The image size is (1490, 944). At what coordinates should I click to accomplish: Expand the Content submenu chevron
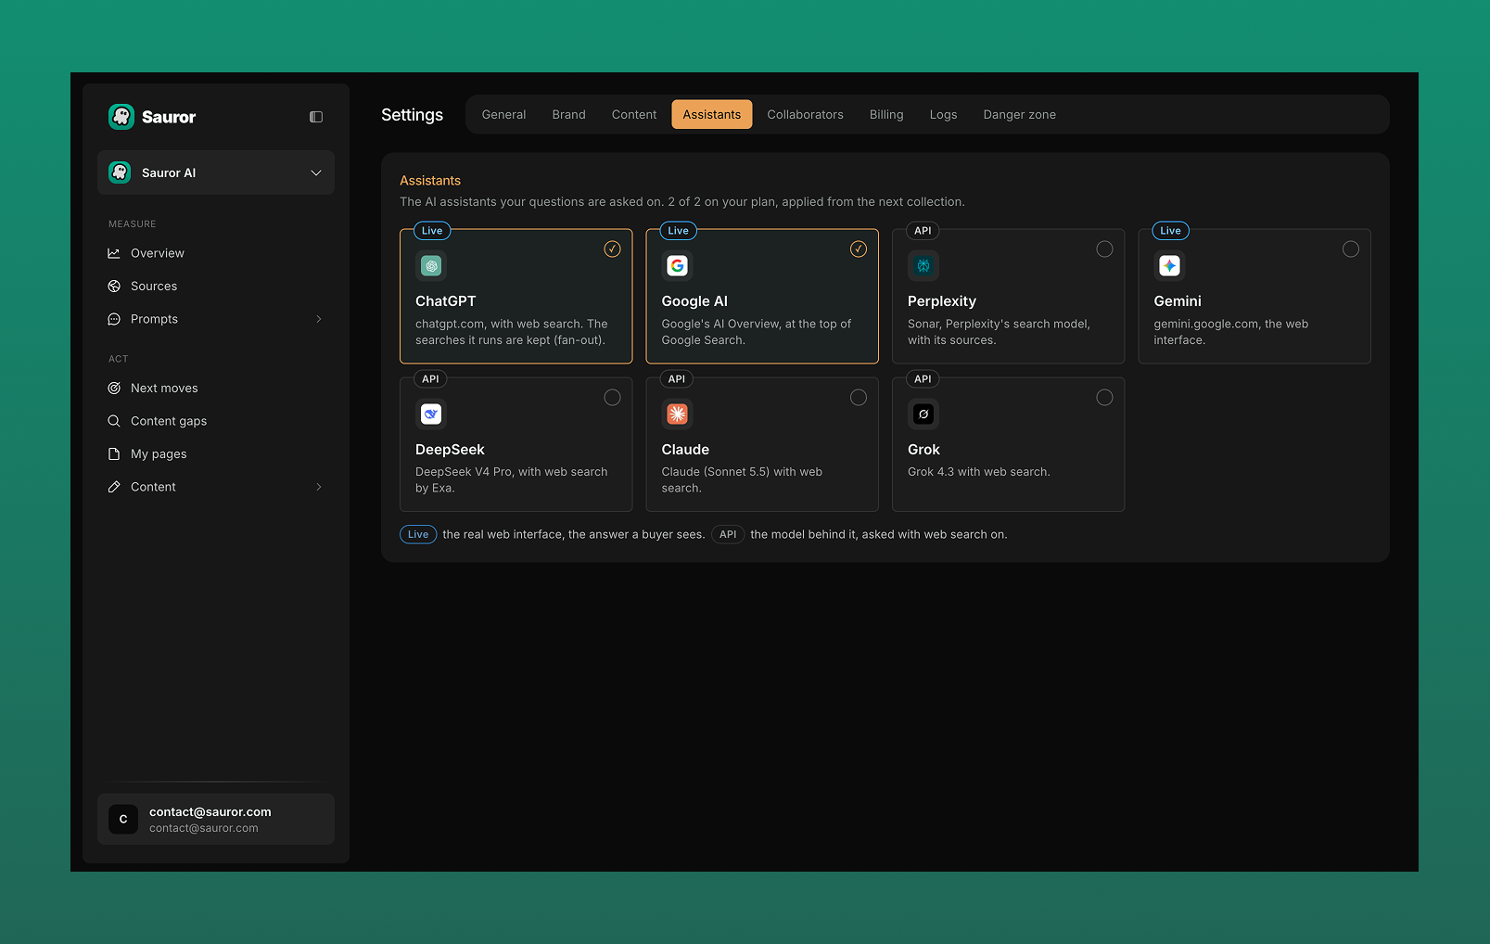point(319,487)
